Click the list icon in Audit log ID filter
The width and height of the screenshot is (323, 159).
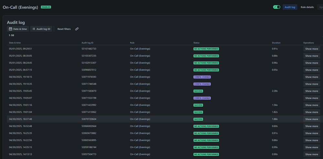34,29
